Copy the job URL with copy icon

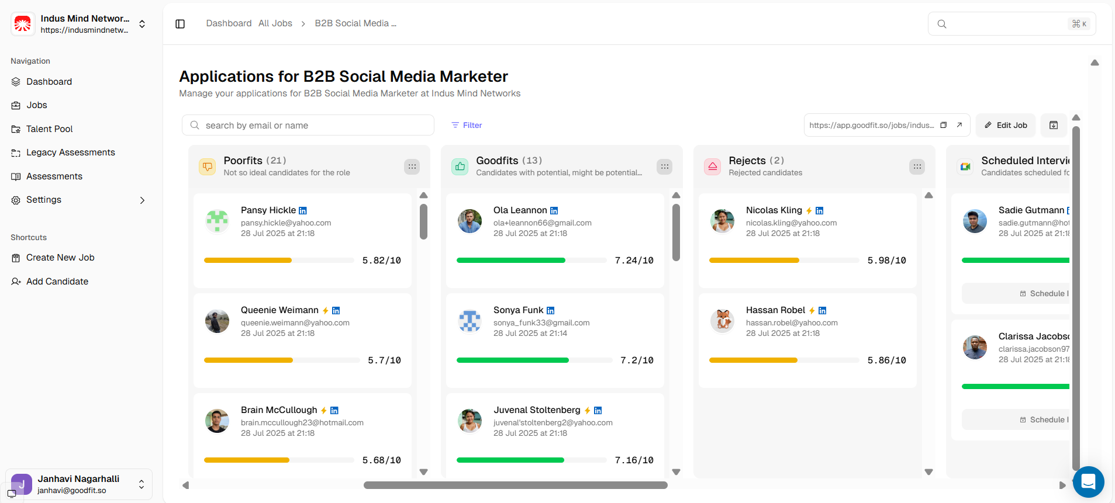click(x=943, y=125)
